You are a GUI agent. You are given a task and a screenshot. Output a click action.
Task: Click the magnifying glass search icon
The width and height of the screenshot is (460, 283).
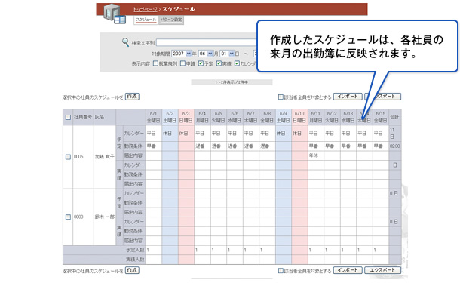[x=126, y=42]
